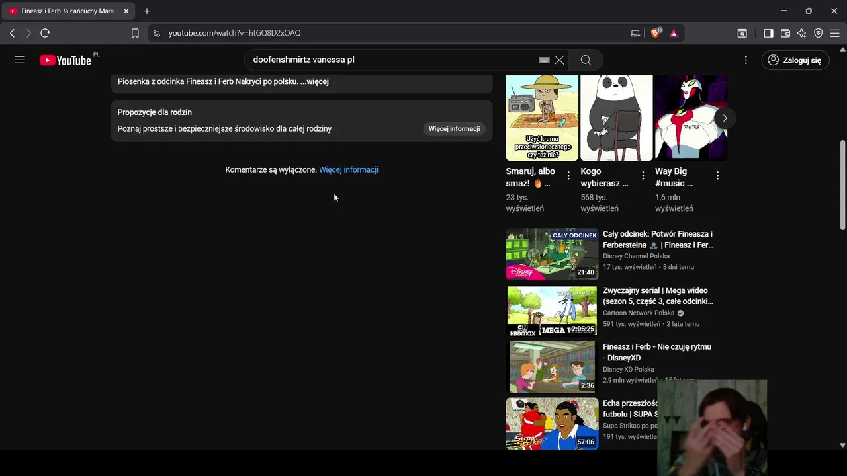Clear the search query with the X
Image resolution: width=847 pixels, height=476 pixels.
click(x=559, y=60)
